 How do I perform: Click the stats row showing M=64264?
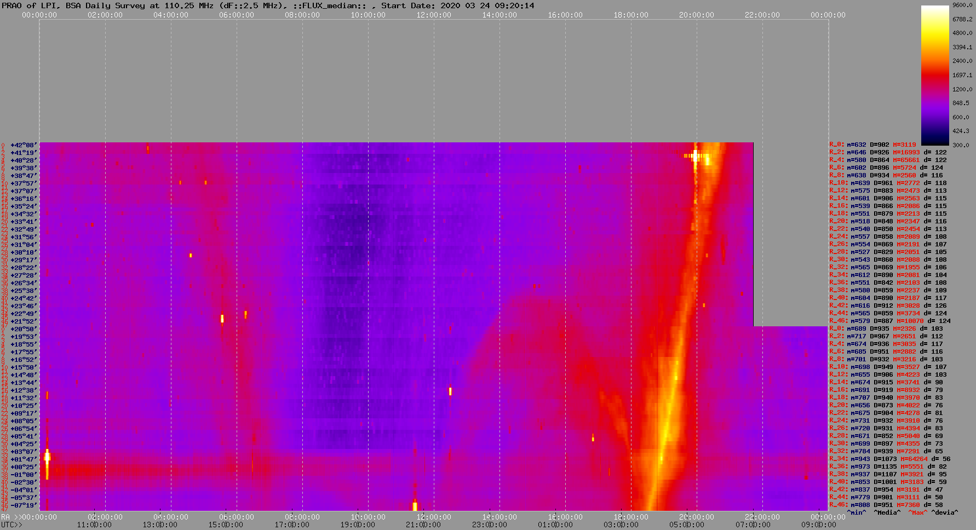tap(890, 459)
